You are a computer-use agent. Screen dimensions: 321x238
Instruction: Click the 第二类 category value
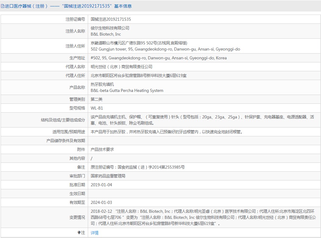tap(96, 99)
